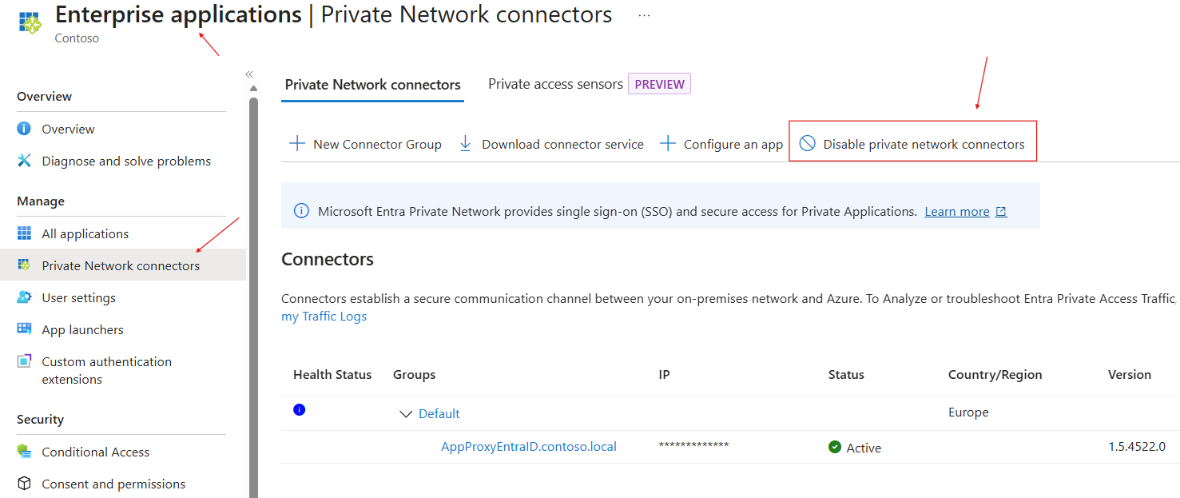Click the Status column header
Screen dimensions: 1180x498
(x=846, y=374)
